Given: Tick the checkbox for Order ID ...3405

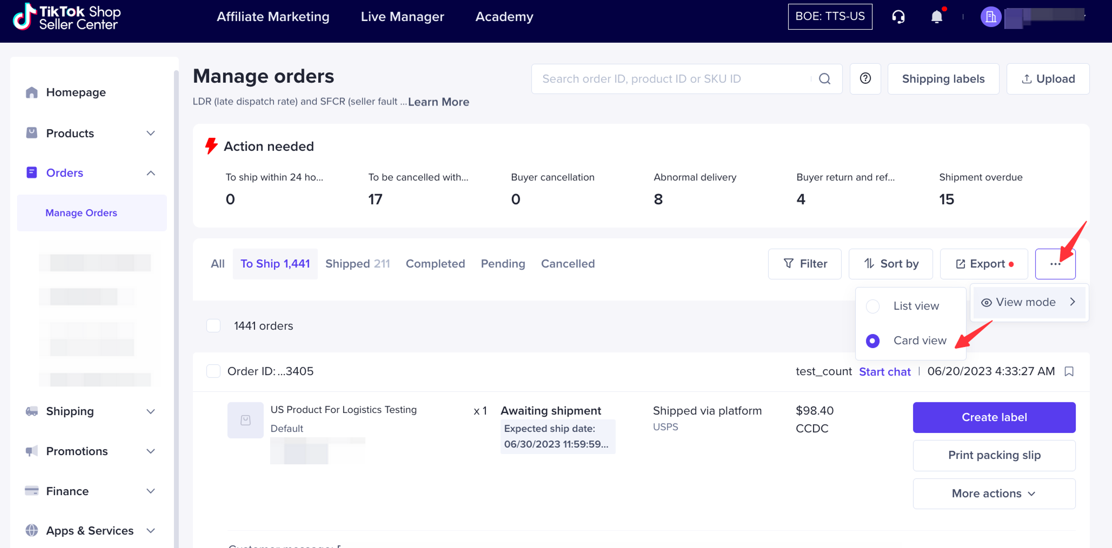Looking at the screenshot, I should pyautogui.click(x=213, y=371).
